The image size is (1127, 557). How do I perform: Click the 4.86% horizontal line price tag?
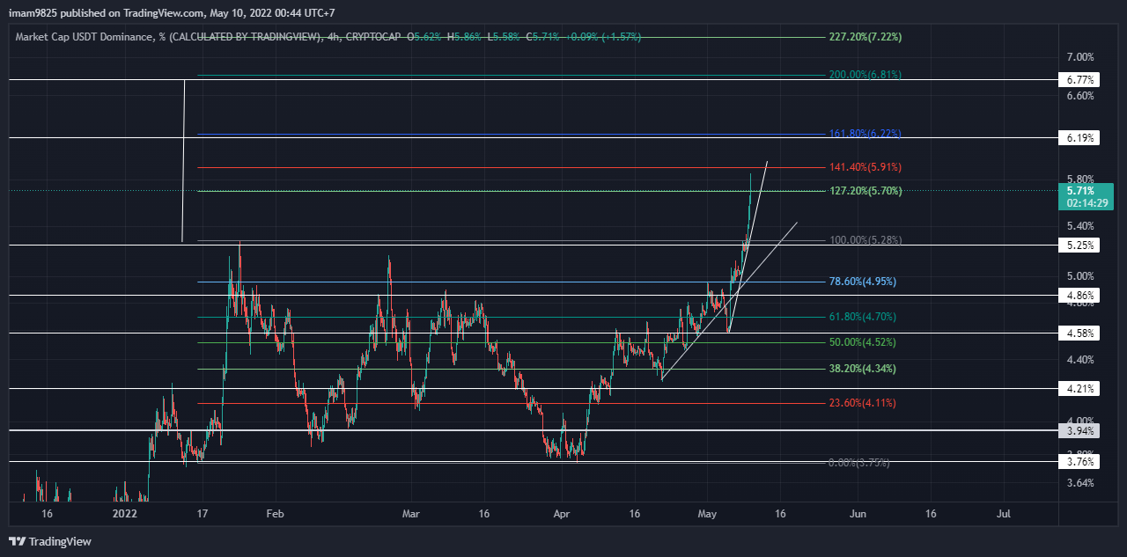tap(1079, 296)
